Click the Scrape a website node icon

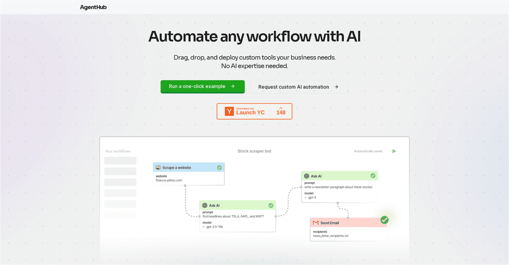(158, 167)
